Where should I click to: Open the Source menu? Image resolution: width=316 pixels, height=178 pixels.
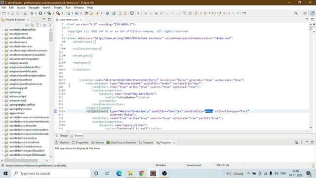(x=21, y=7)
